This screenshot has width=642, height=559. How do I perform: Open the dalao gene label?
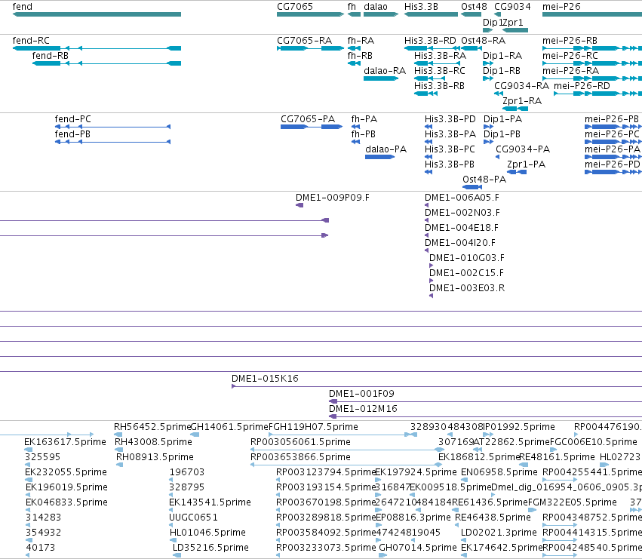(376, 7)
